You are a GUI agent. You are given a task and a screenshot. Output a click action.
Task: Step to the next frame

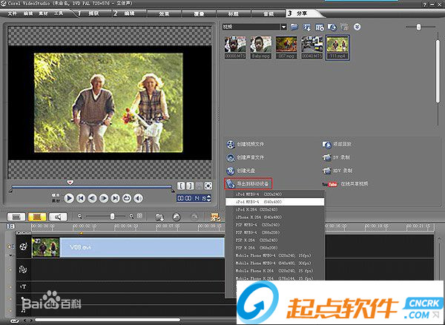(x=104, y=198)
